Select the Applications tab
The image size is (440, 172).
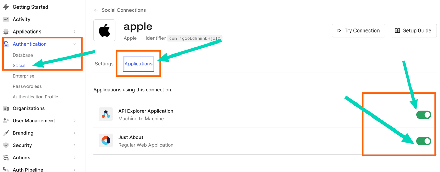(x=138, y=64)
